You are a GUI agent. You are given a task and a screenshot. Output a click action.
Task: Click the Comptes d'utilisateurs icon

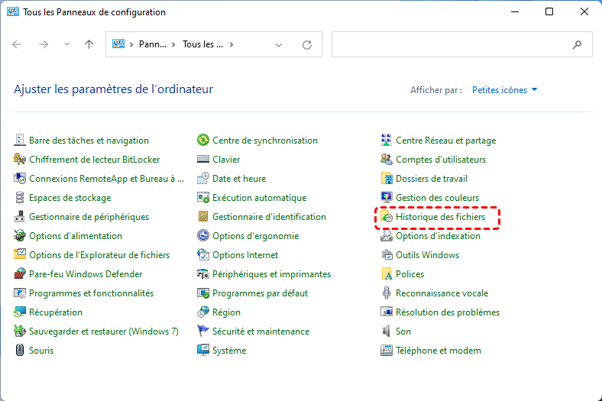pyautogui.click(x=387, y=159)
